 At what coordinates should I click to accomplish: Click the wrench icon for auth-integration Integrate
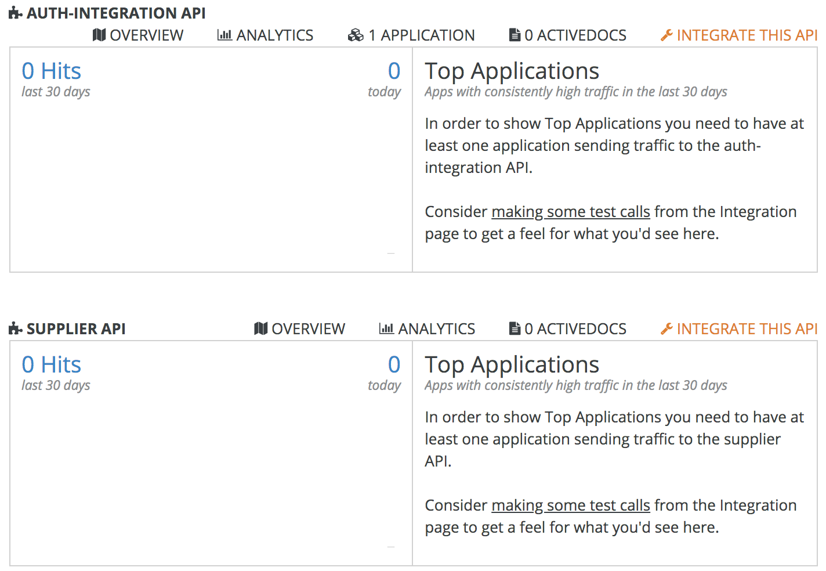click(666, 35)
